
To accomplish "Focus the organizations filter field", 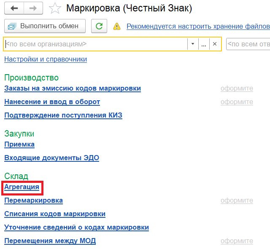I will (x=96, y=44).
